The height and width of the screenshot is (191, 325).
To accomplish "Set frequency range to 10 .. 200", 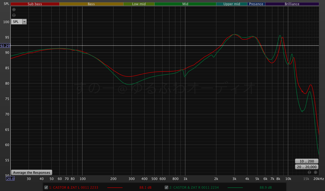I will tap(307, 161).
